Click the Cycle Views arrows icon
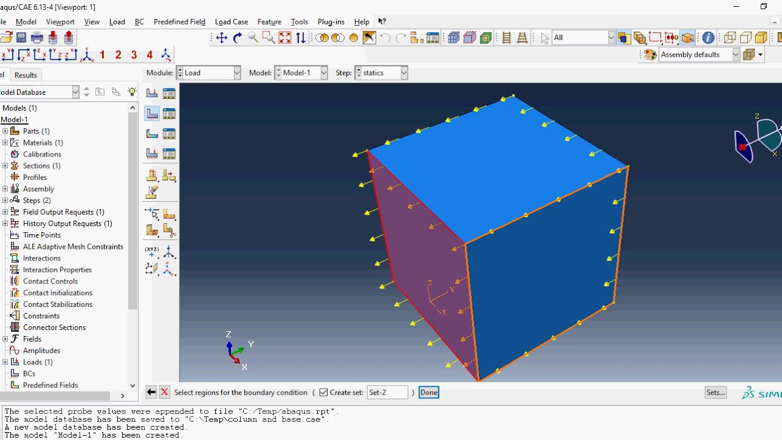 [301, 38]
